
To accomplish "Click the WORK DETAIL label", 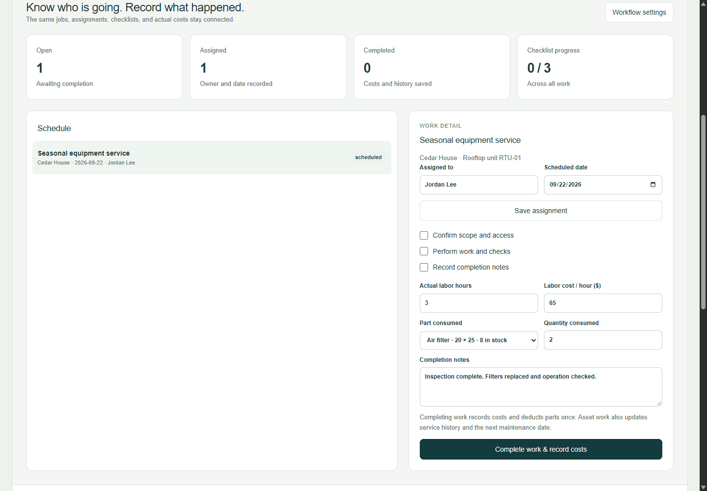I will coord(440,126).
